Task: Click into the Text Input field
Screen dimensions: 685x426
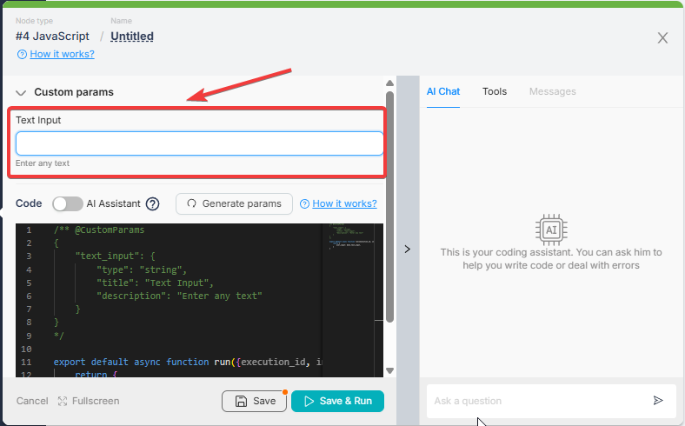Action: [199, 143]
